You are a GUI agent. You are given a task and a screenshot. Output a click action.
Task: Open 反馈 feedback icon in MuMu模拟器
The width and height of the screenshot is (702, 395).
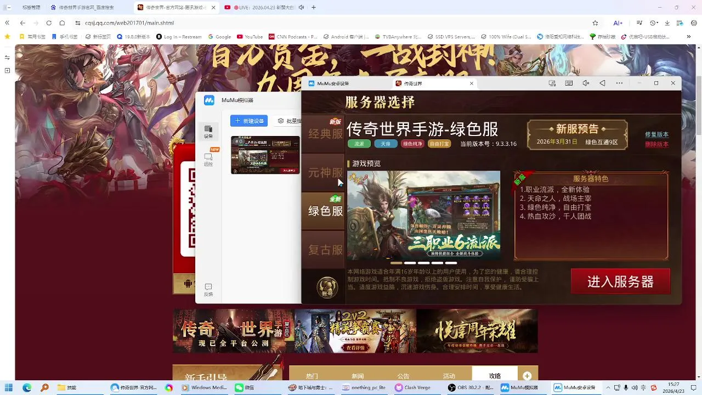click(208, 290)
